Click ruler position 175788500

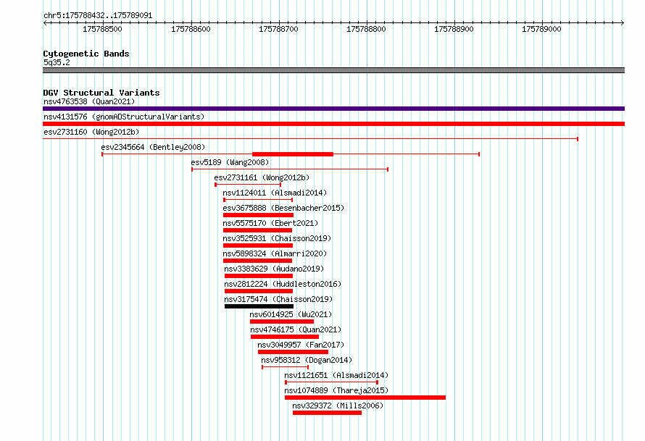102,29
